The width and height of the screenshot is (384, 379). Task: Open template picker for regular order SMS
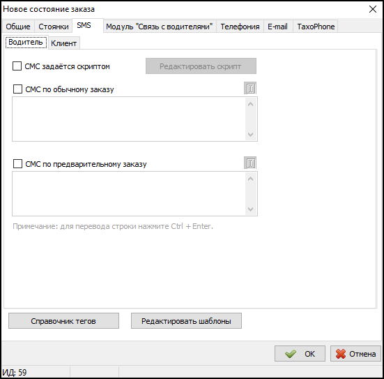[250, 89]
